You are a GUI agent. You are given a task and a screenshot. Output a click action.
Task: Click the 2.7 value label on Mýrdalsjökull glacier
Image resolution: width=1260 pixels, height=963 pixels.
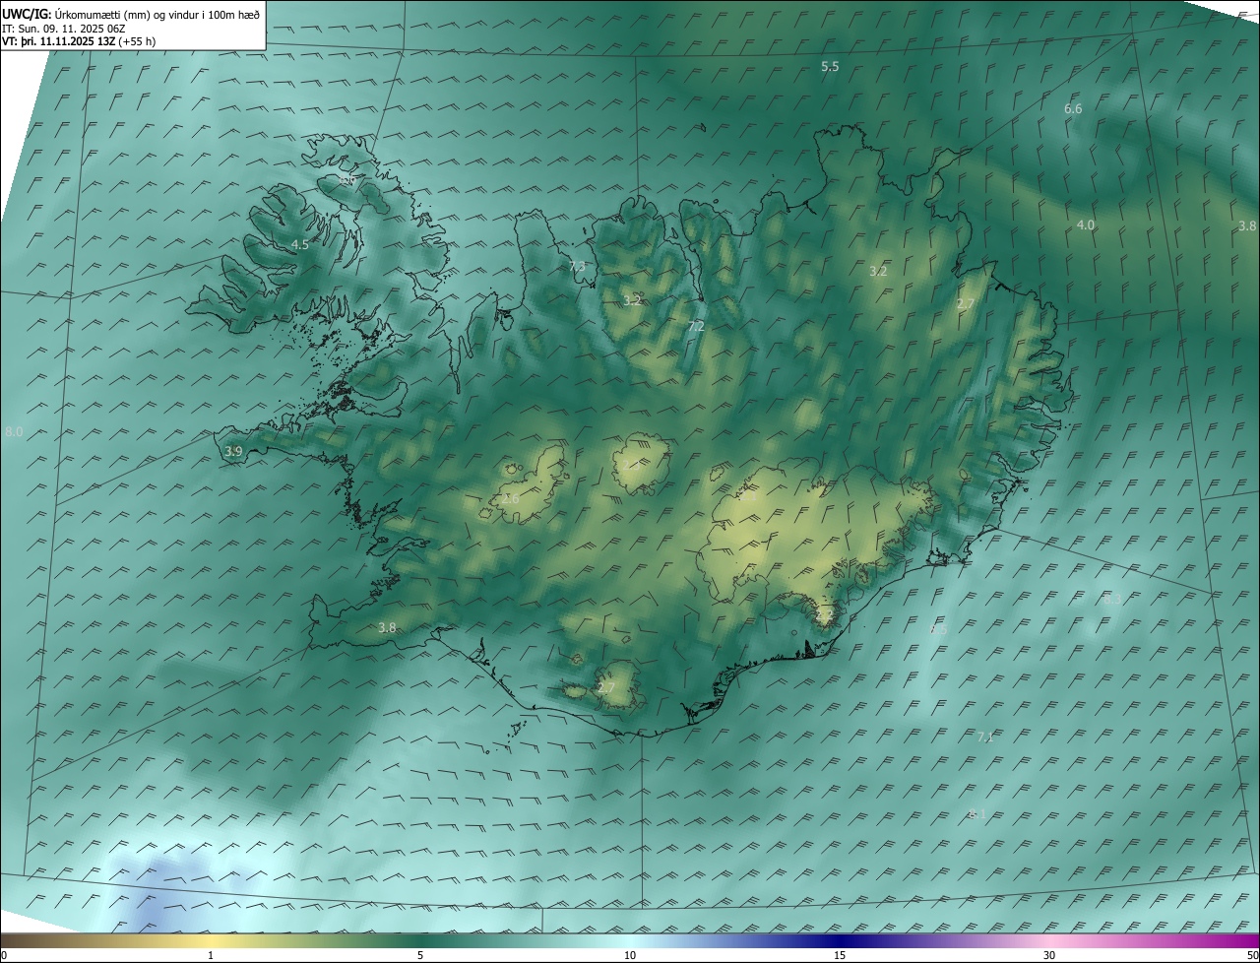coord(606,688)
